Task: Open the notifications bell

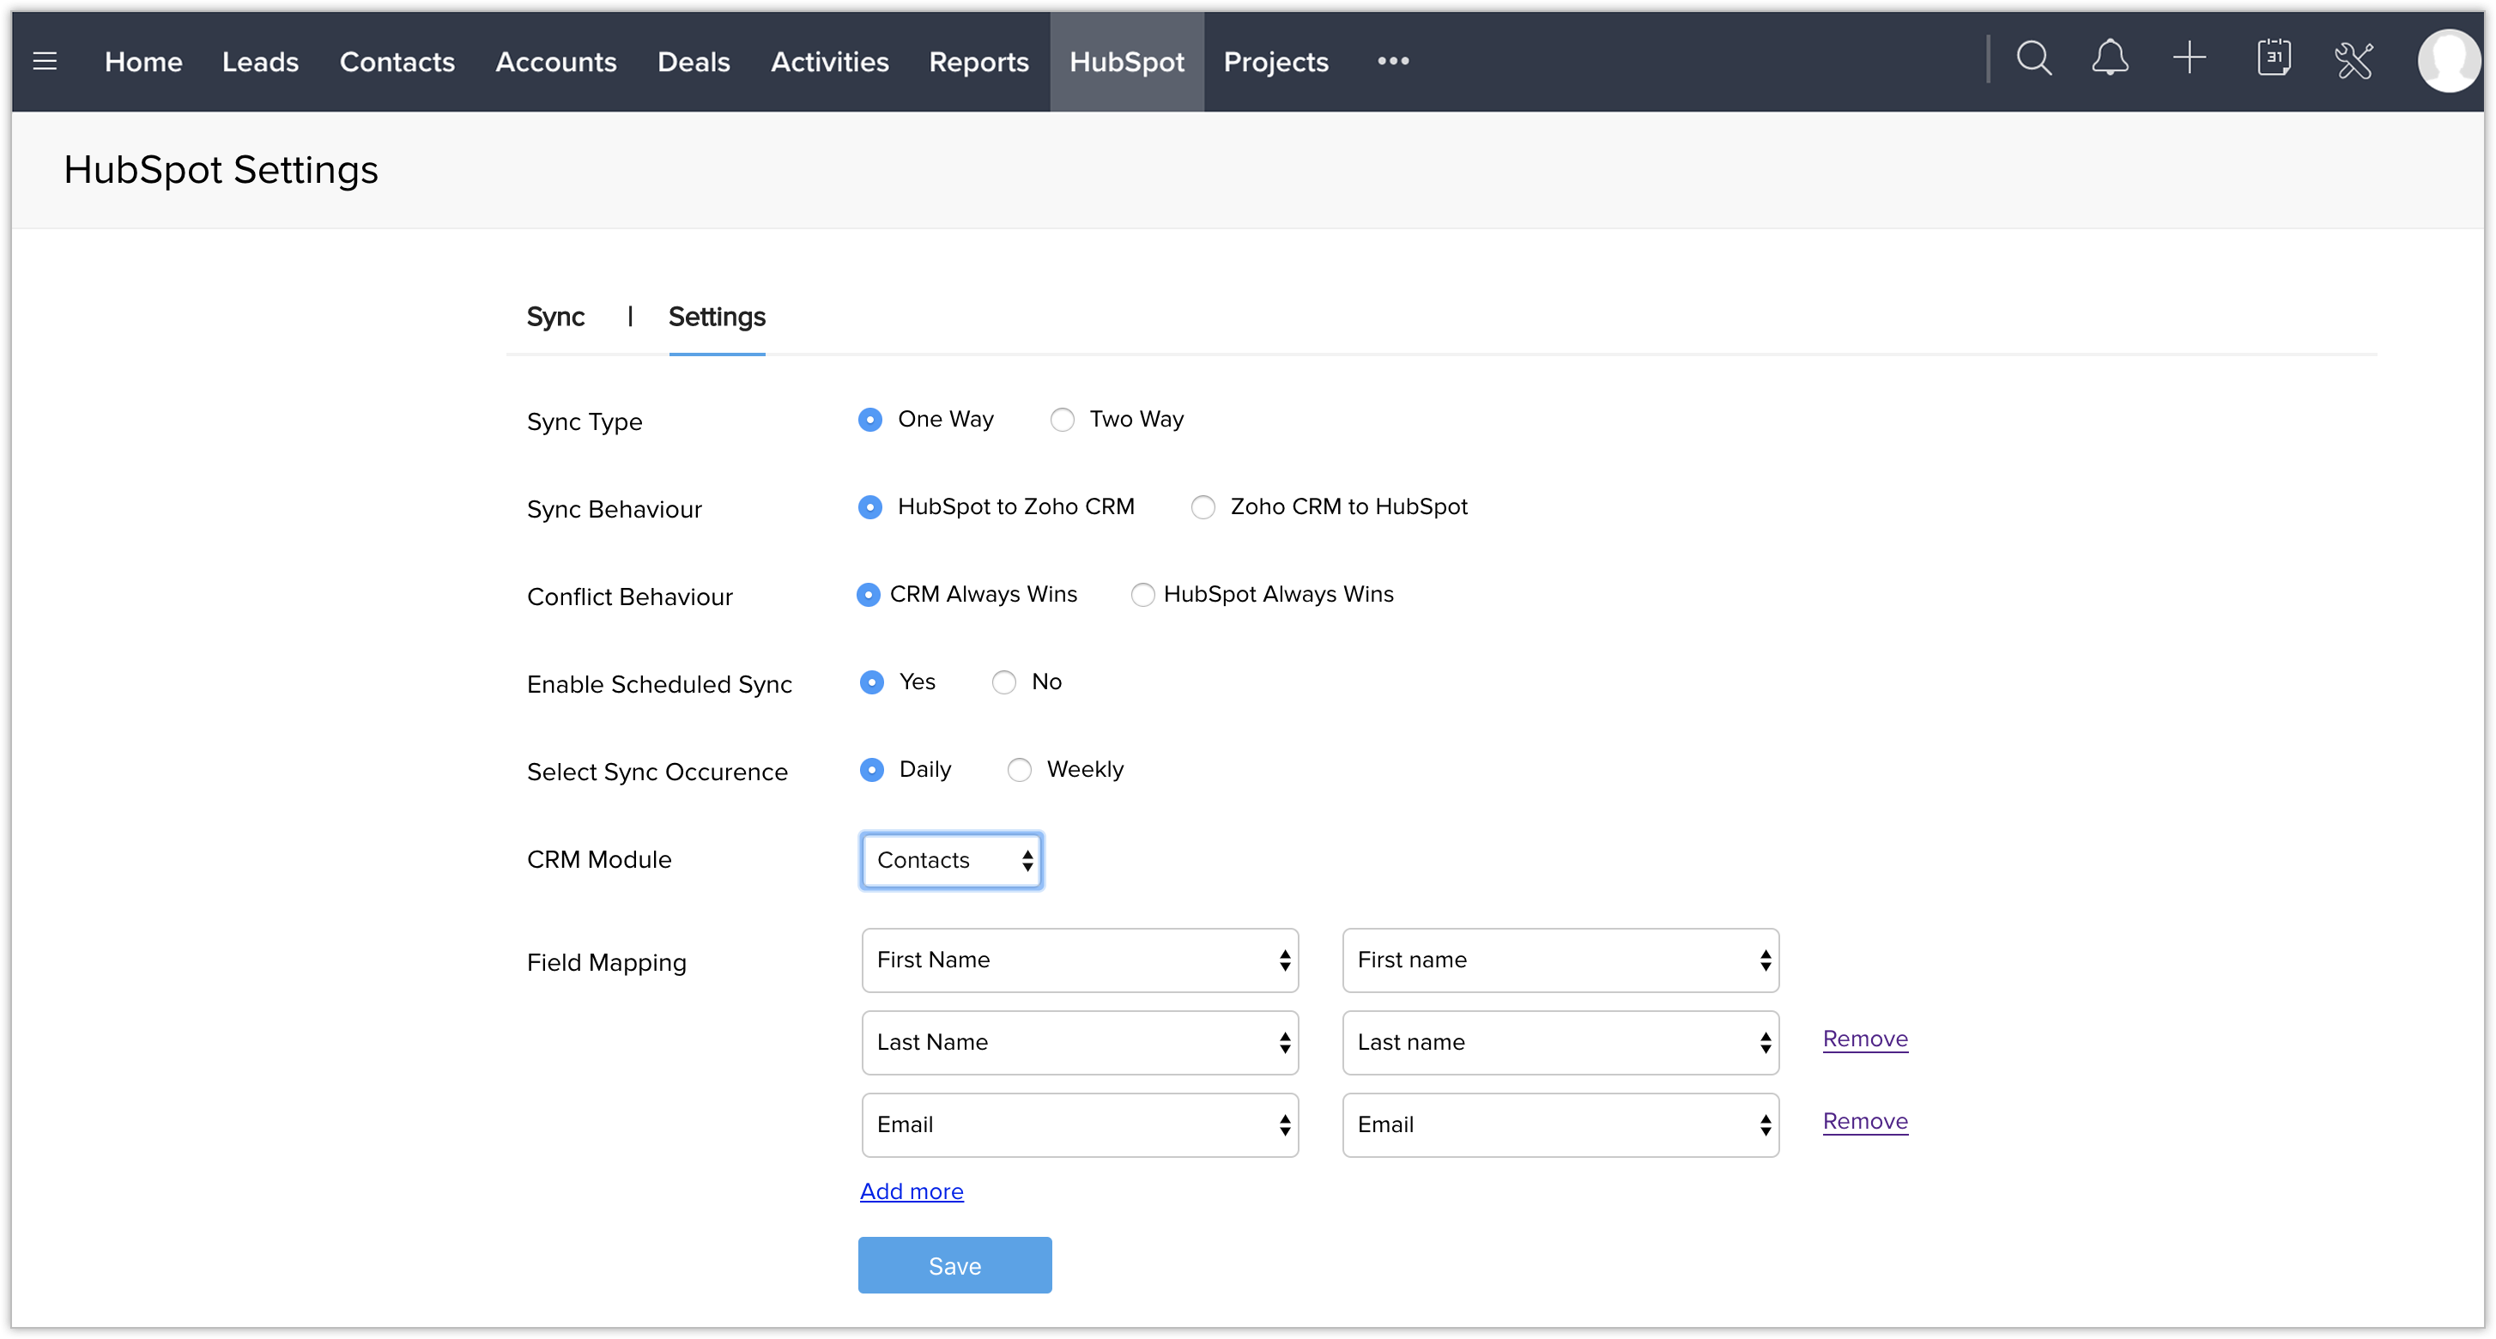Action: [x=2110, y=59]
